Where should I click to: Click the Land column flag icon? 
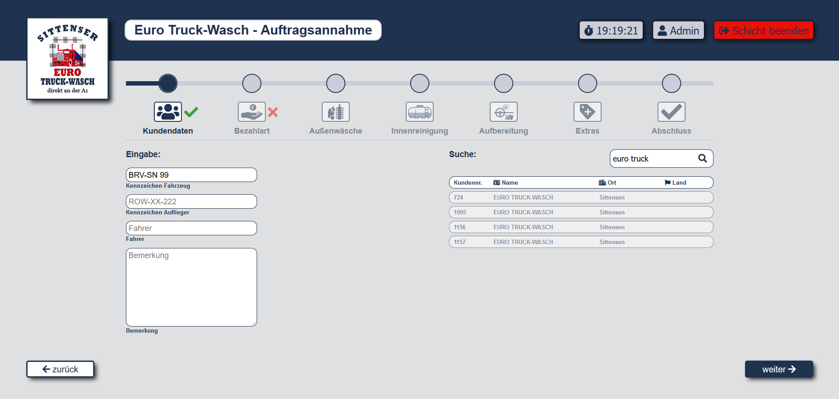point(668,182)
